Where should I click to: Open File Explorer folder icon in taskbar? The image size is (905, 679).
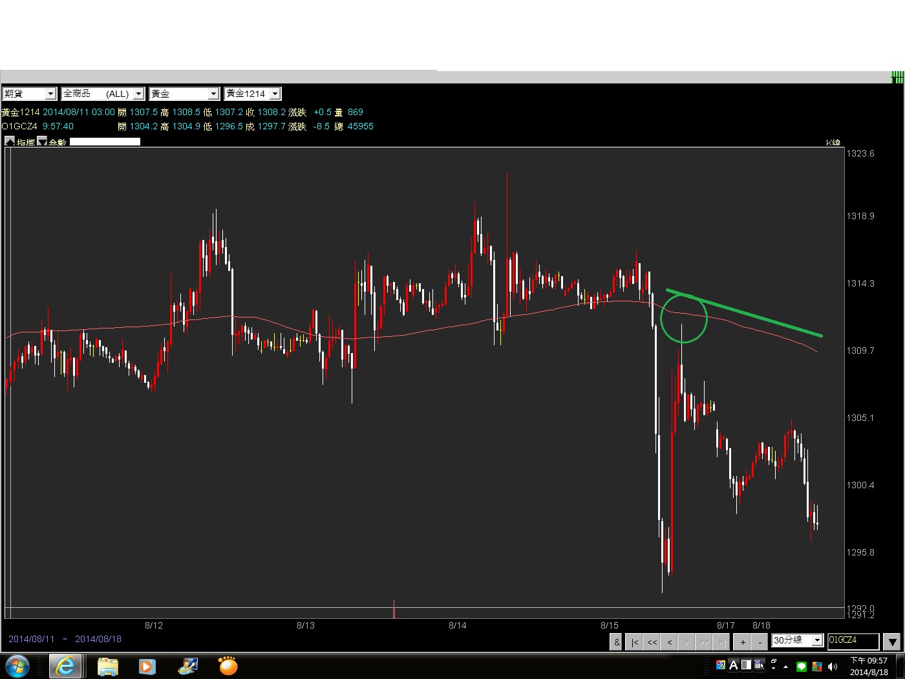[x=108, y=666]
